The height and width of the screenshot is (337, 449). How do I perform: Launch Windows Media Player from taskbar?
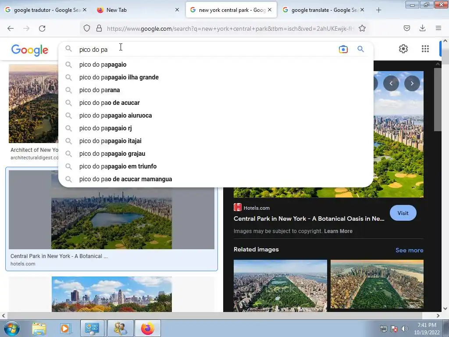pyautogui.click(x=65, y=328)
